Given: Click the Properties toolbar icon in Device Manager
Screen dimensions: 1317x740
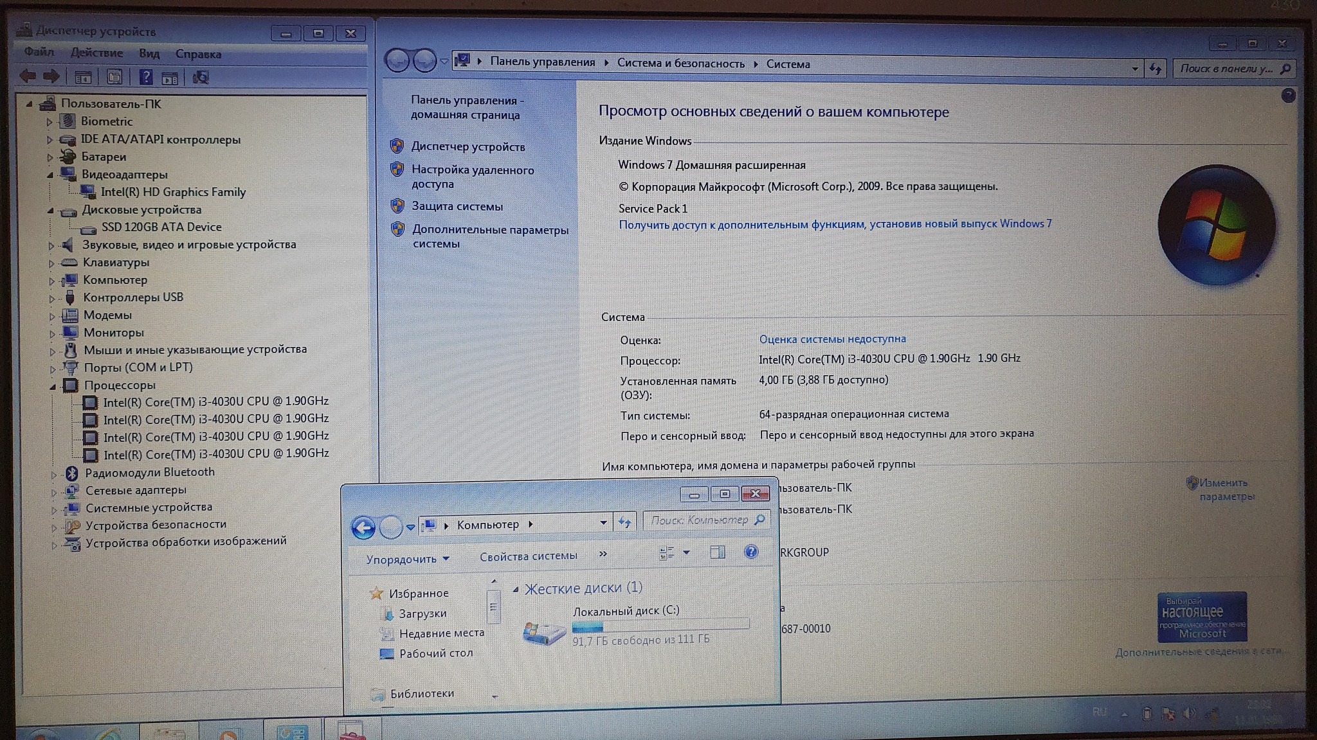Looking at the screenshot, I should pos(114,77).
